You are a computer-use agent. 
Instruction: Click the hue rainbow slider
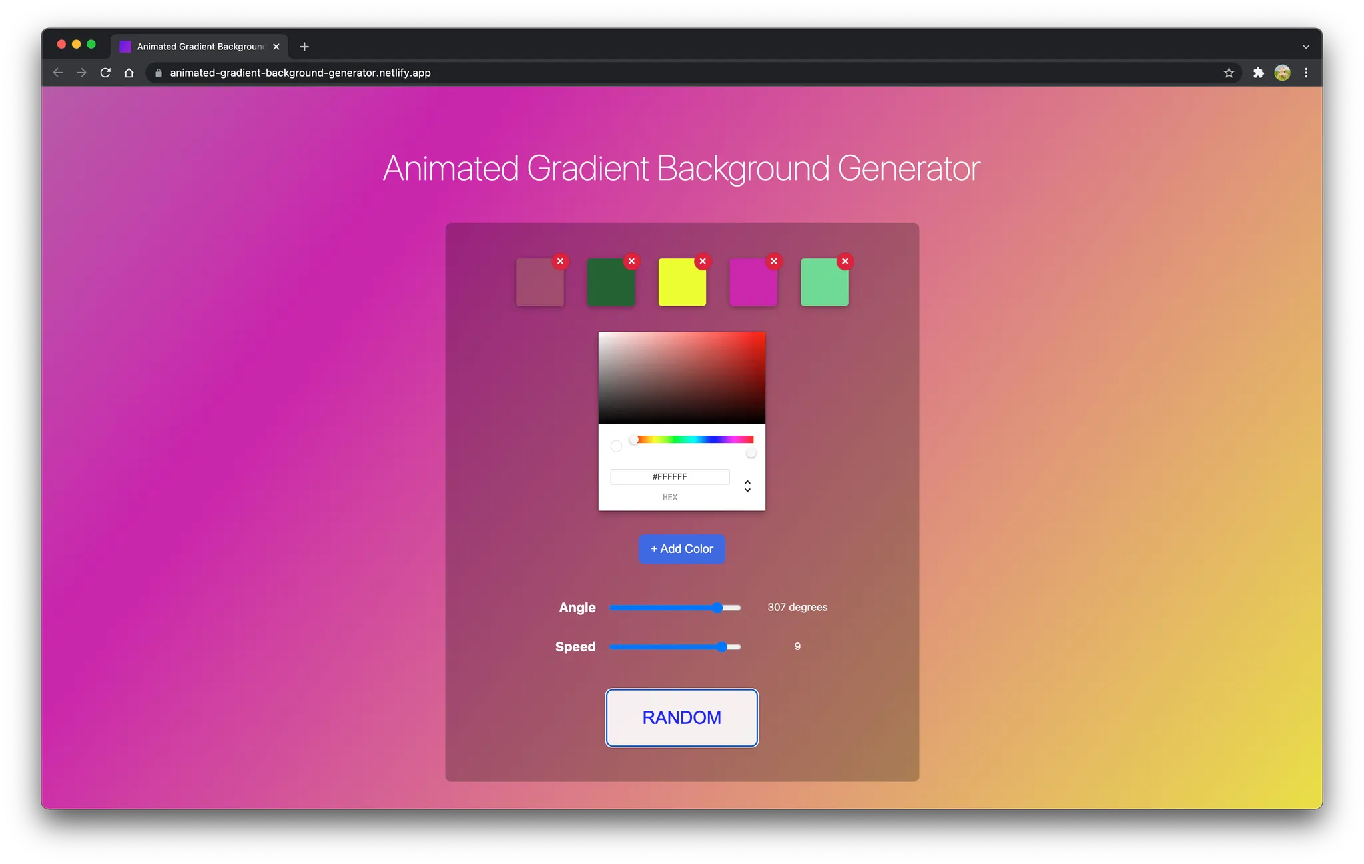coord(693,440)
